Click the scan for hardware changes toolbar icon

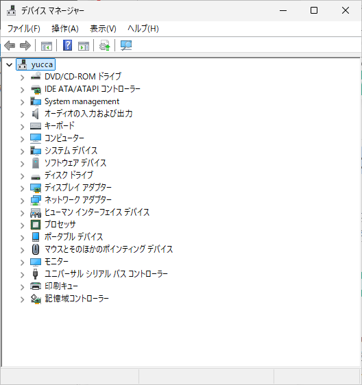click(126, 46)
